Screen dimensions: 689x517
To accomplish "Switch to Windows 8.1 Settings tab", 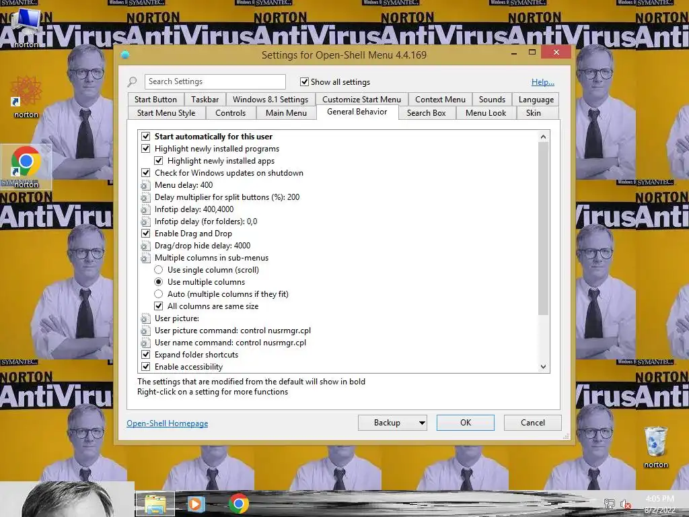I will pyautogui.click(x=270, y=100).
